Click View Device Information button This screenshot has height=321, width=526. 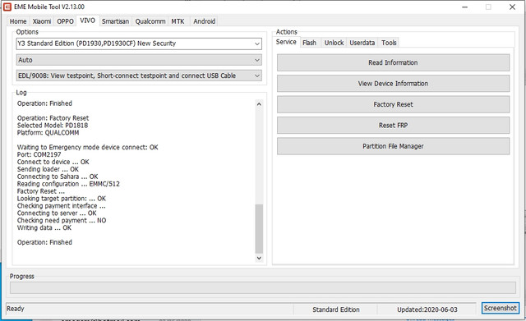[393, 84]
